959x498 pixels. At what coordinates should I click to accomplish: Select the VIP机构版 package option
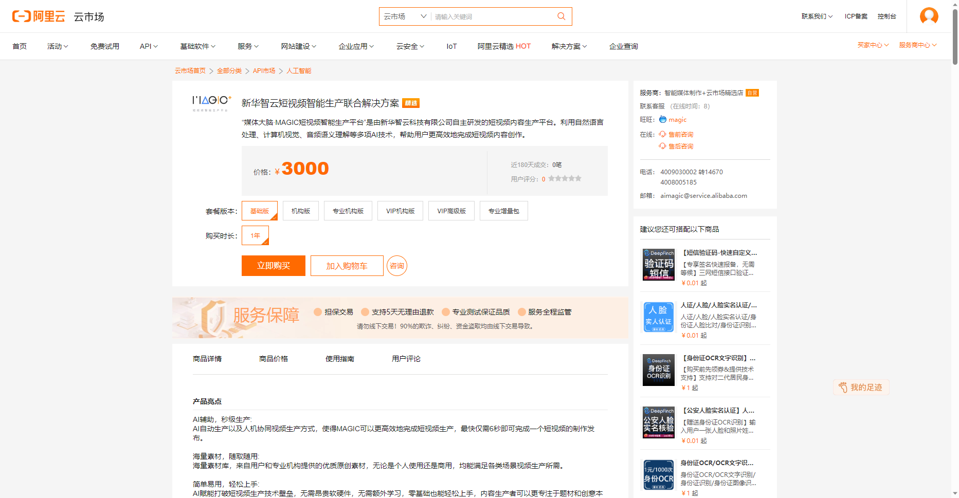click(x=401, y=211)
